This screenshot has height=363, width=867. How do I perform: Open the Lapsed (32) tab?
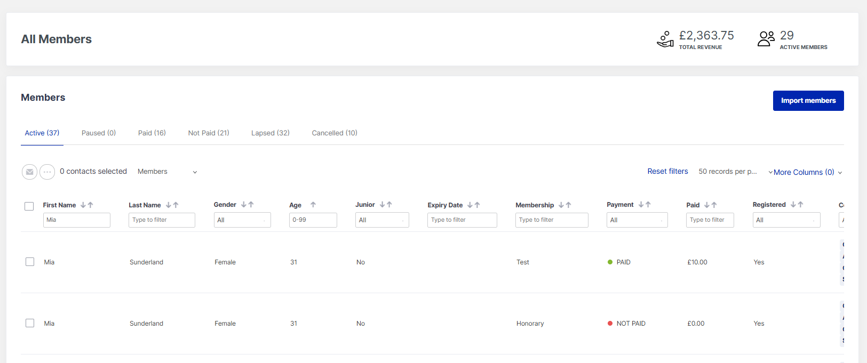pyautogui.click(x=270, y=133)
